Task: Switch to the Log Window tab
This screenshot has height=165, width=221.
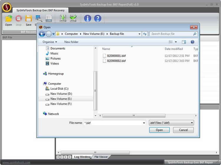Action: pyautogui.click(x=82, y=157)
